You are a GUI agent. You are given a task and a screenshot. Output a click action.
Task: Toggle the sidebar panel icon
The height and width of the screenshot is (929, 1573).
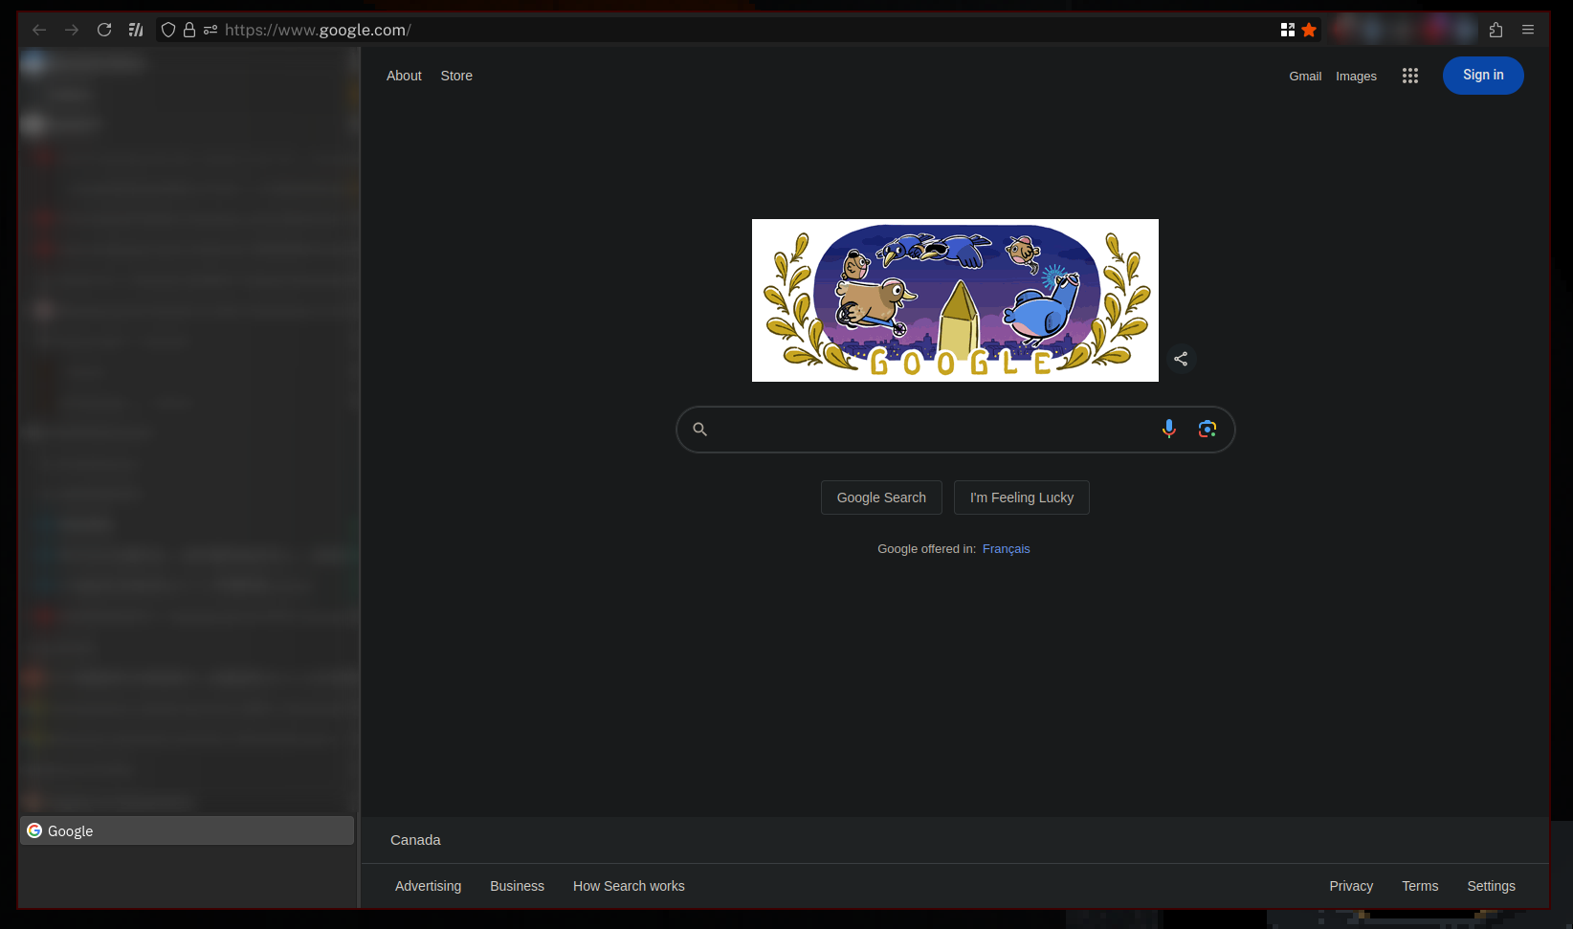point(136,30)
